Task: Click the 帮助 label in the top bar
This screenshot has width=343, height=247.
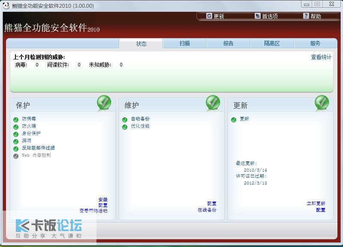Action: (x=316, y=16)
